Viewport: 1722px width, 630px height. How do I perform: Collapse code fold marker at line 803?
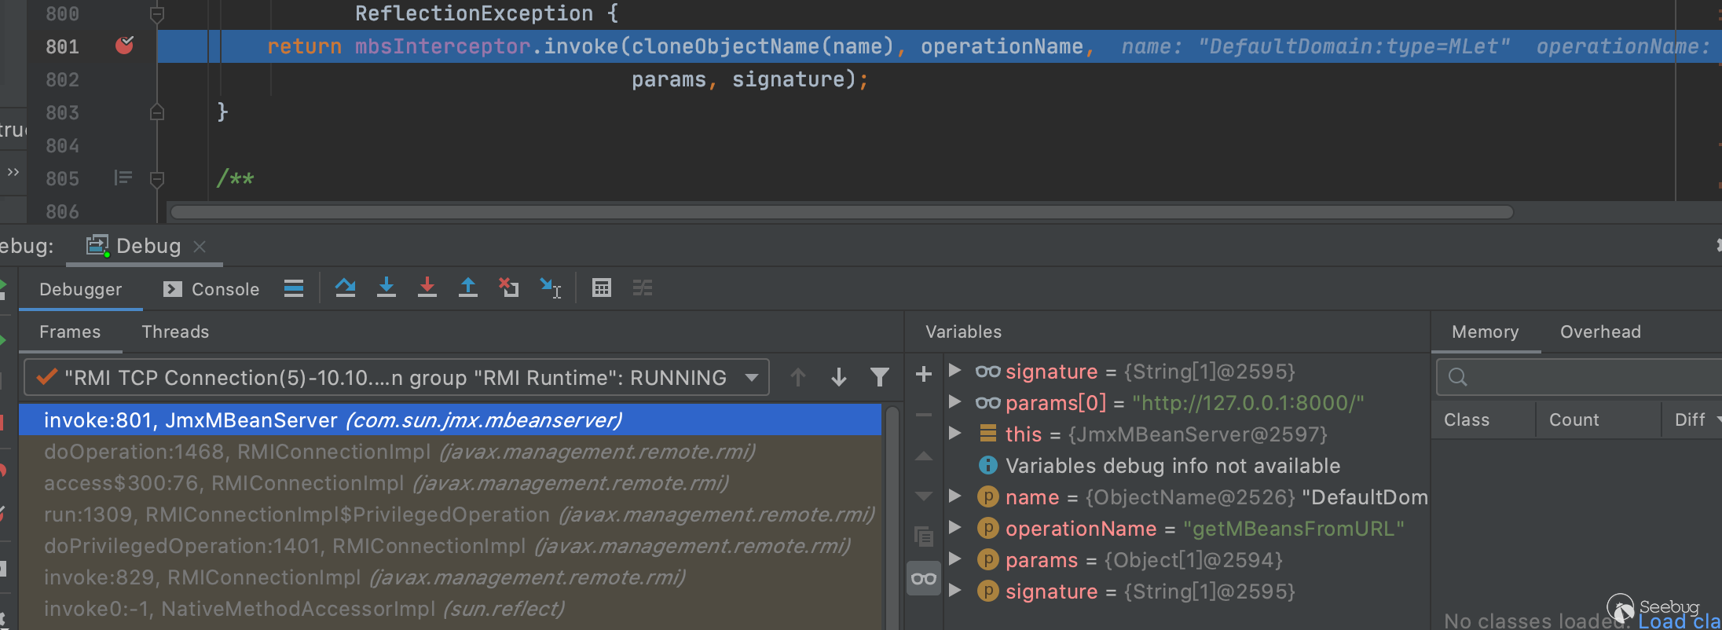pyautogui.click(x=157, y=112)
